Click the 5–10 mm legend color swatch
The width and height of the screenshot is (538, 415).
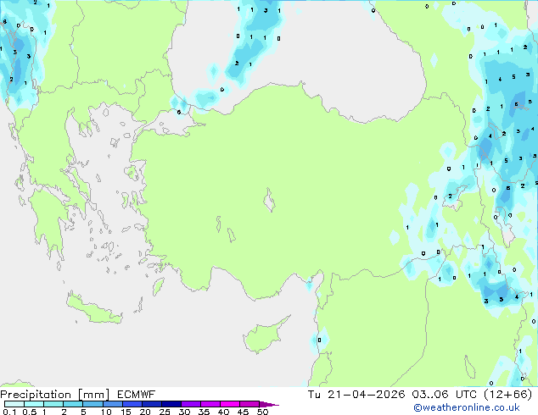click(92, 404)
